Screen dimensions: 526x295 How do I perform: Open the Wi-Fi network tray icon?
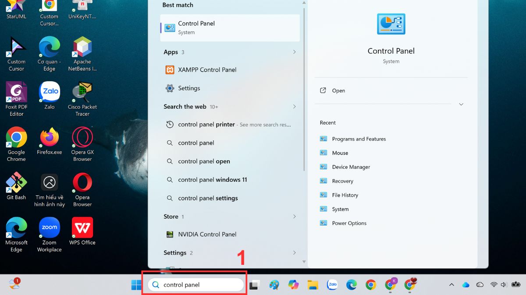click(x=494, y=285)
